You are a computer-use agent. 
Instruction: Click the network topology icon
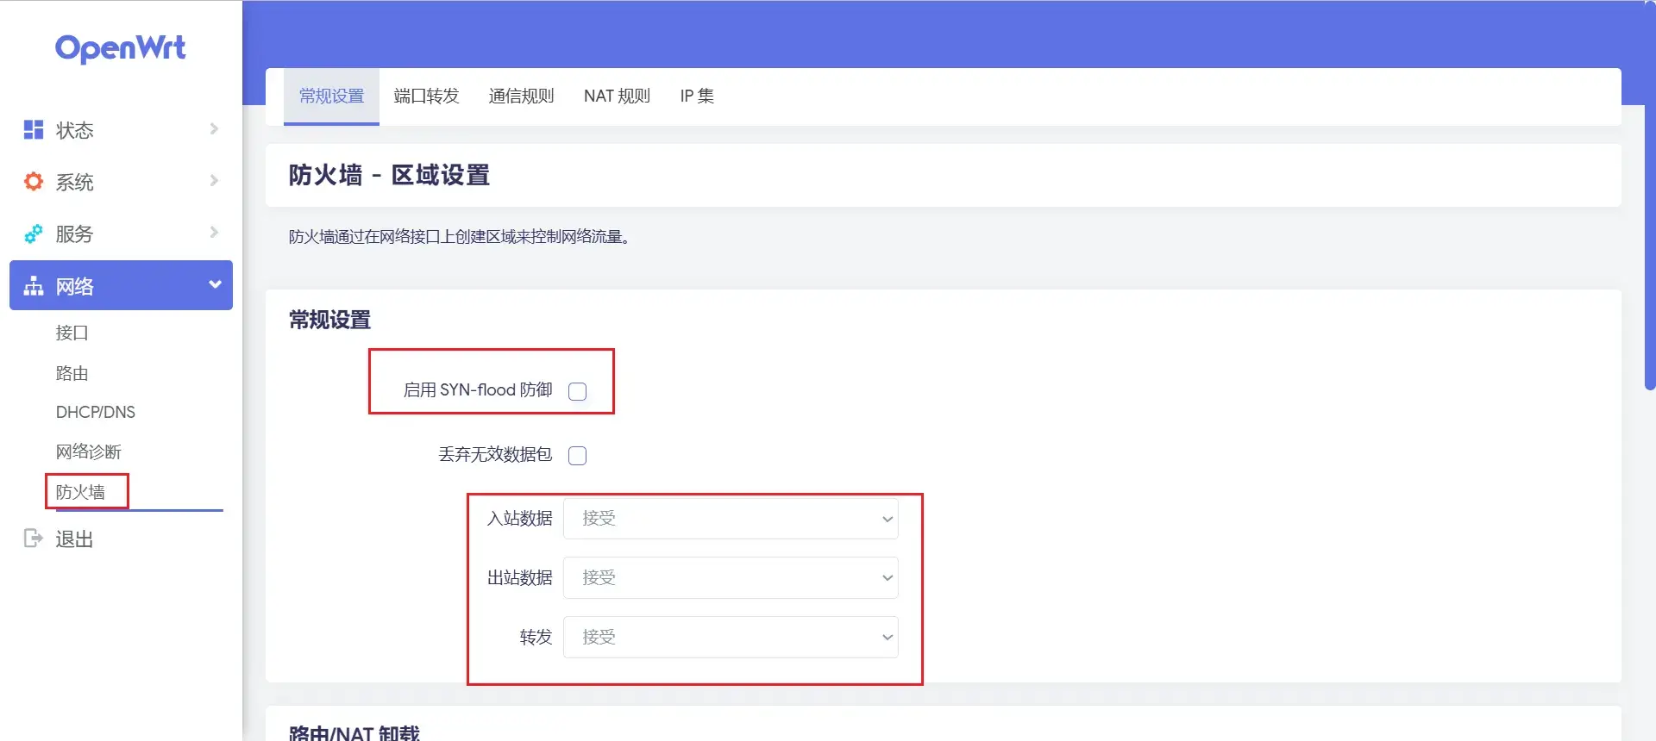point(34,286)
